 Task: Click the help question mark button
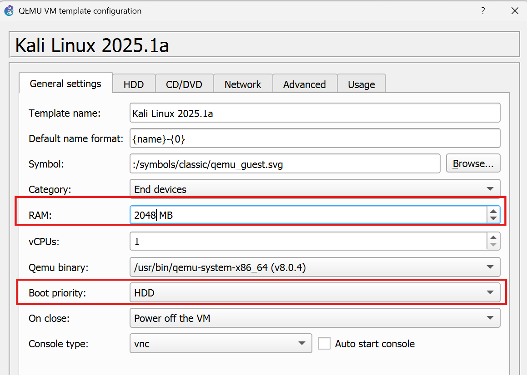(x=483, y=11)
